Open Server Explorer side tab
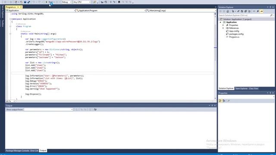This screenshot has height=155, width=276. point(3,12)
